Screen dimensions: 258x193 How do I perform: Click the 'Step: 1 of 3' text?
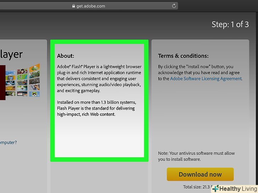pos(230,24)
